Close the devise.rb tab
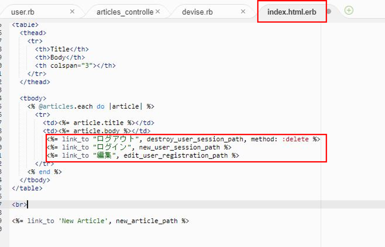 coord(243,12)
